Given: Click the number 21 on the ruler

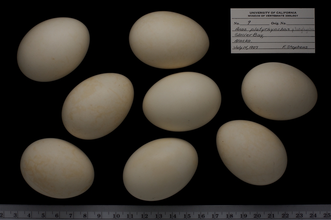Looking at the screenshot, I should click(x=271, y=216).
